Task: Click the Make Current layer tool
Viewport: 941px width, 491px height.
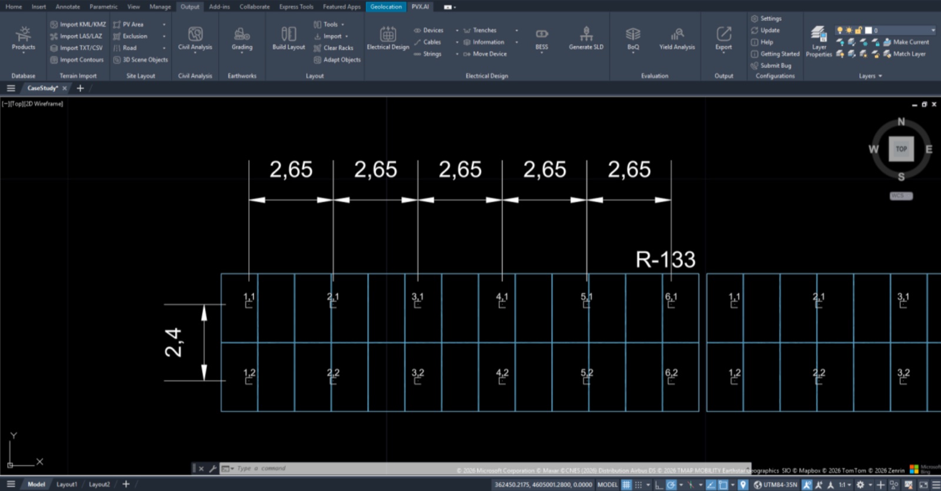Action: (x=906, y=42)
